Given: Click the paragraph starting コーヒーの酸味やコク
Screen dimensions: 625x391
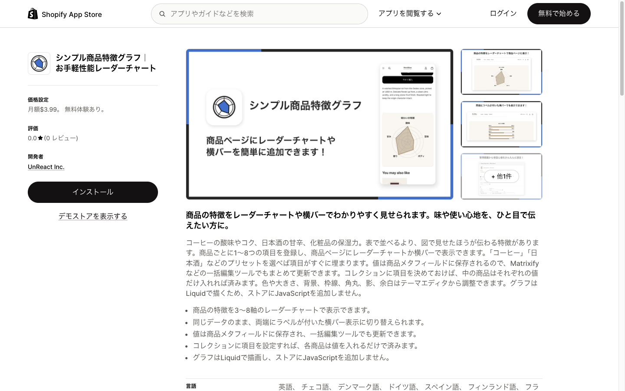Looking at the screenshot, I should pos(363,268).
